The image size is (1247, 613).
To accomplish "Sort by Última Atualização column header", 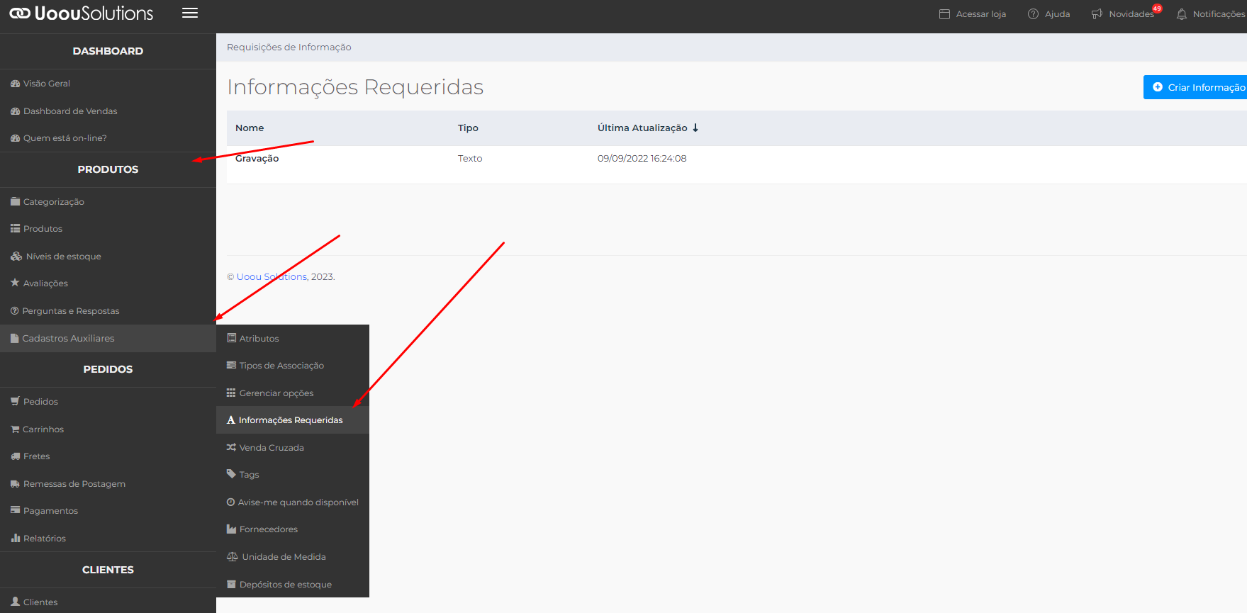I will [x=642, y=128].
